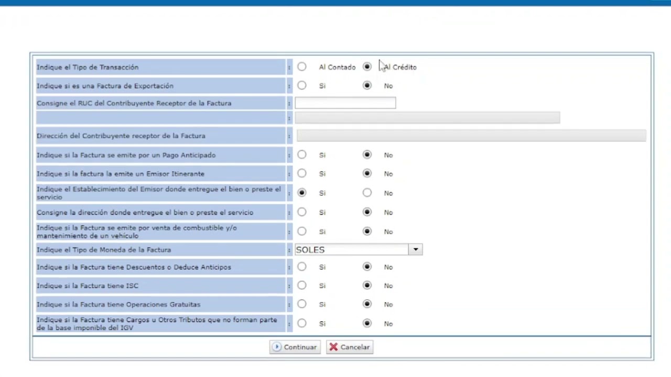Click label 'Indique si la Factura tiene Operaciones Gratuitas'
The image size is (671, 377).
click(118, 304)
